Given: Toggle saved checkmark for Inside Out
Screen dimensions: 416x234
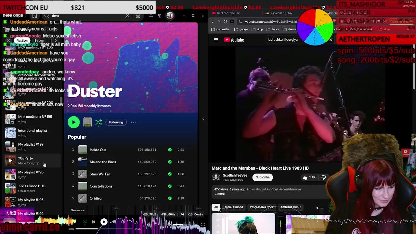Looking at the screenshot, I should tap(170, 150).
